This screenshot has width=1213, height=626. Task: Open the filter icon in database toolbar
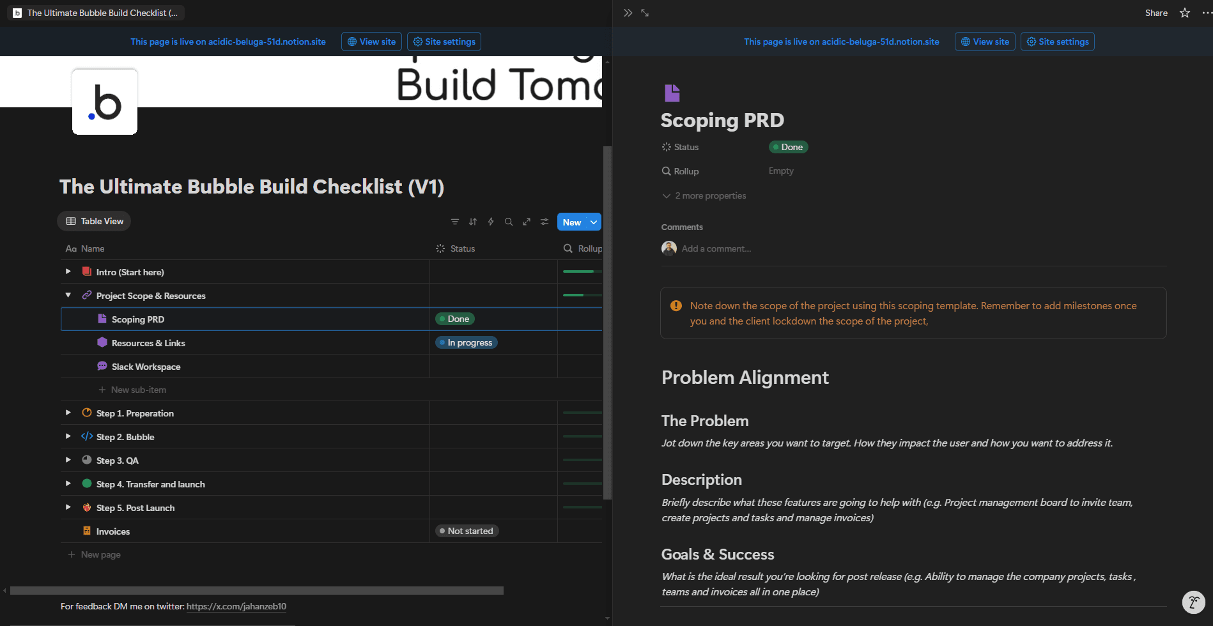[455, 222]
